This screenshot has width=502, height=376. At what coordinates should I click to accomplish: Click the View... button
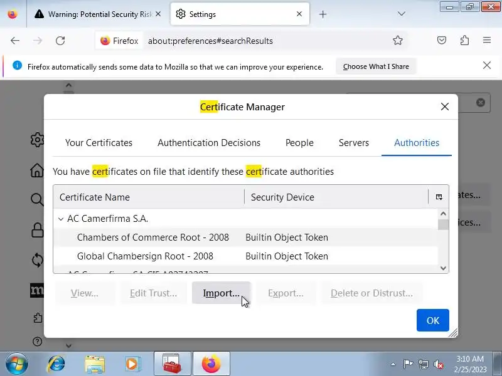click(x=85, y=293)
